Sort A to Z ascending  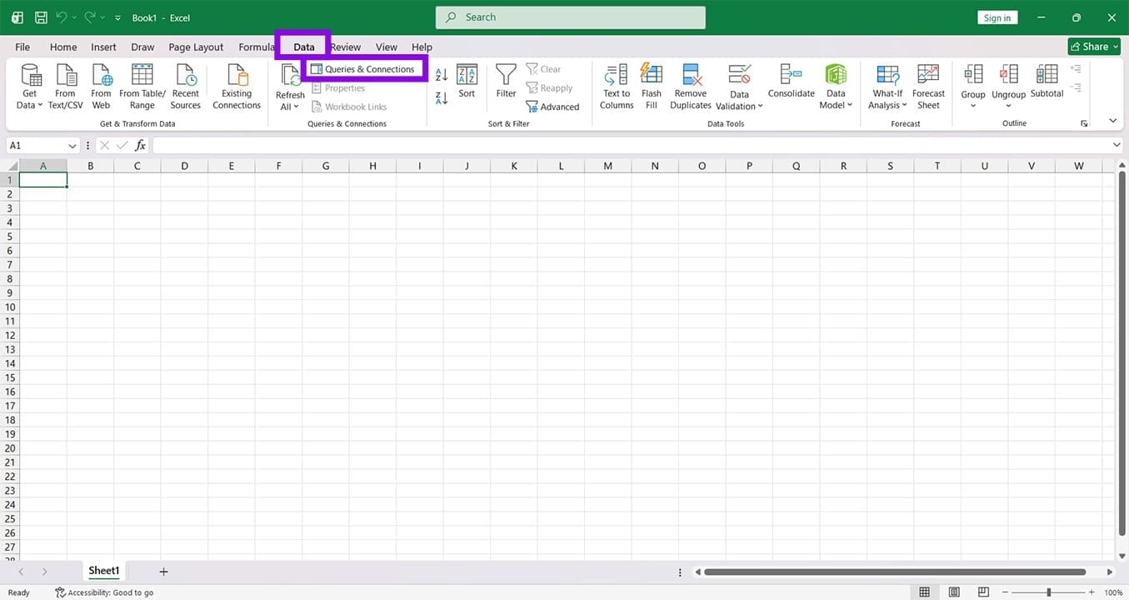coord(442,75)
